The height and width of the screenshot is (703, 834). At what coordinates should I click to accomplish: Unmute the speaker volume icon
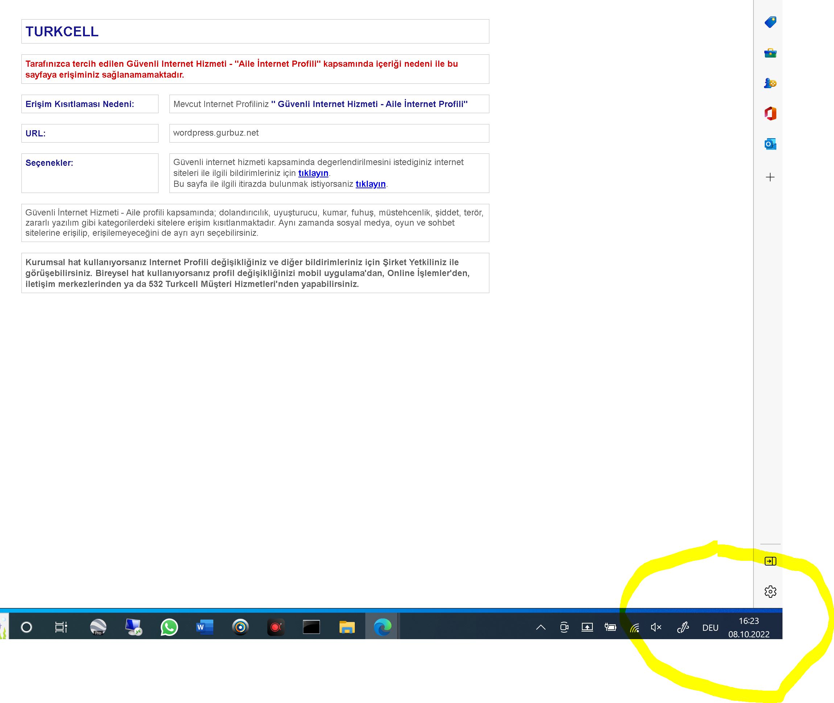click(x=656, y=628)
